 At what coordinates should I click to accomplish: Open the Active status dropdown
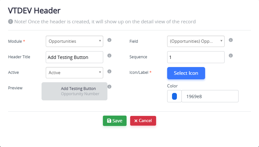74,73
